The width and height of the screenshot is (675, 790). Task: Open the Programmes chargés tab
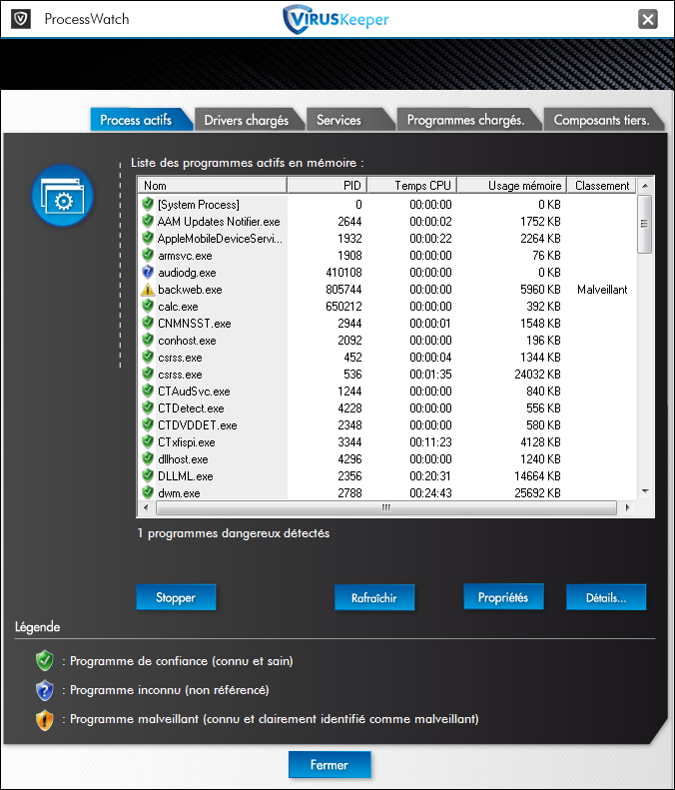[x=465, y=120]
